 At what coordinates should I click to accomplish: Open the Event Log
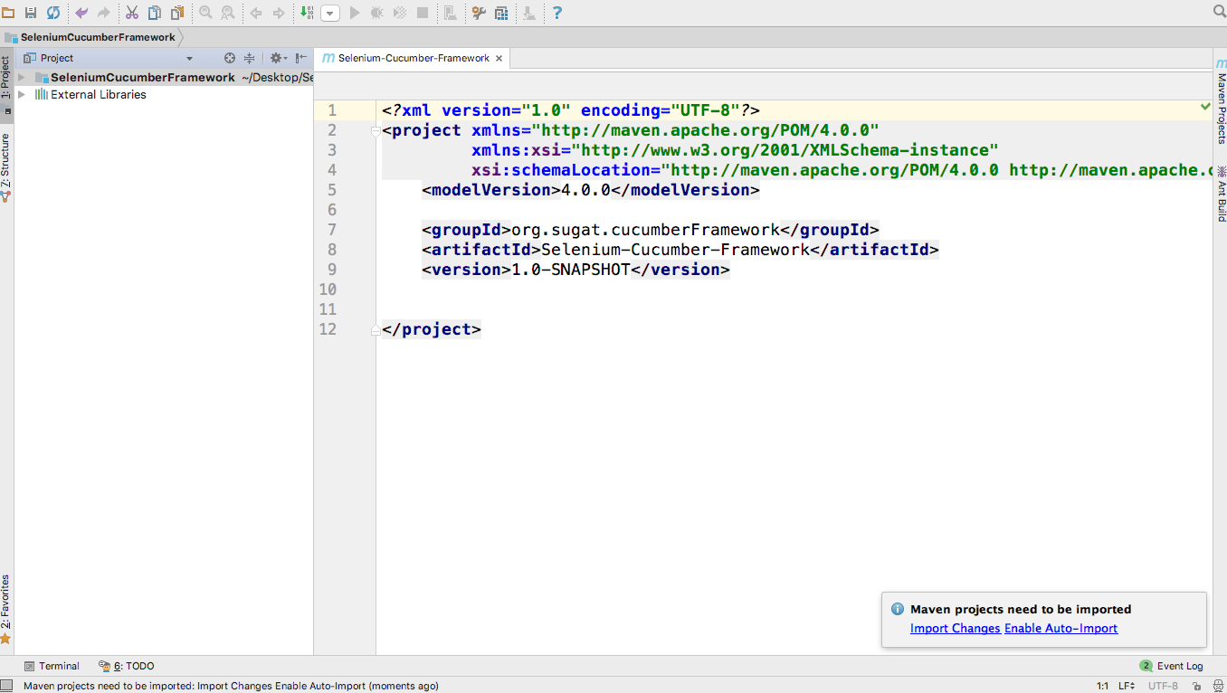click(x=1172, y=666)
